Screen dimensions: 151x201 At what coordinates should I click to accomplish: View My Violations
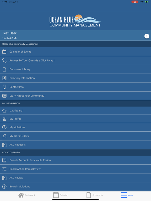point(75,127)
